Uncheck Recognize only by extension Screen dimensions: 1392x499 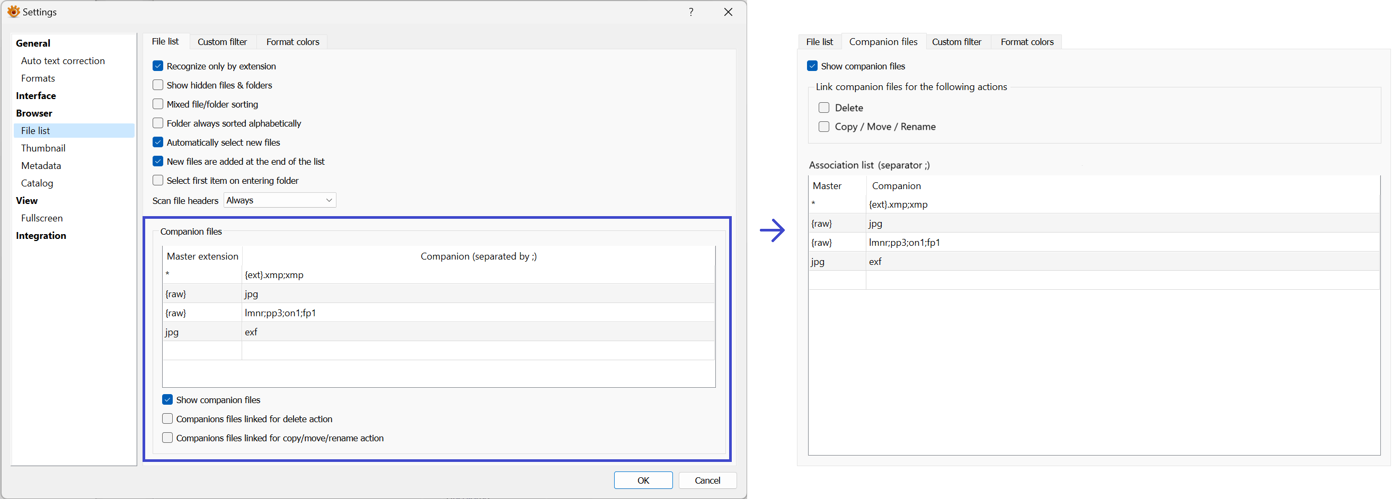click(x=158, y=66)
